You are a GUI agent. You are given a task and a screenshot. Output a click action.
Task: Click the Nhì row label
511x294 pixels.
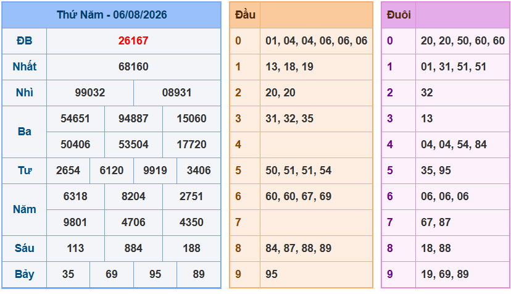[x=25, y=93]
